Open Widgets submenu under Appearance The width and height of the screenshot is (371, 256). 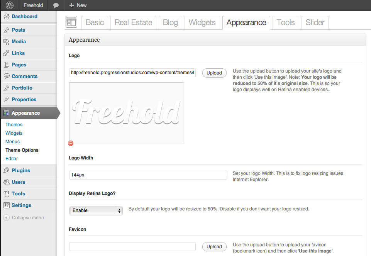click(x=14, y=133)
